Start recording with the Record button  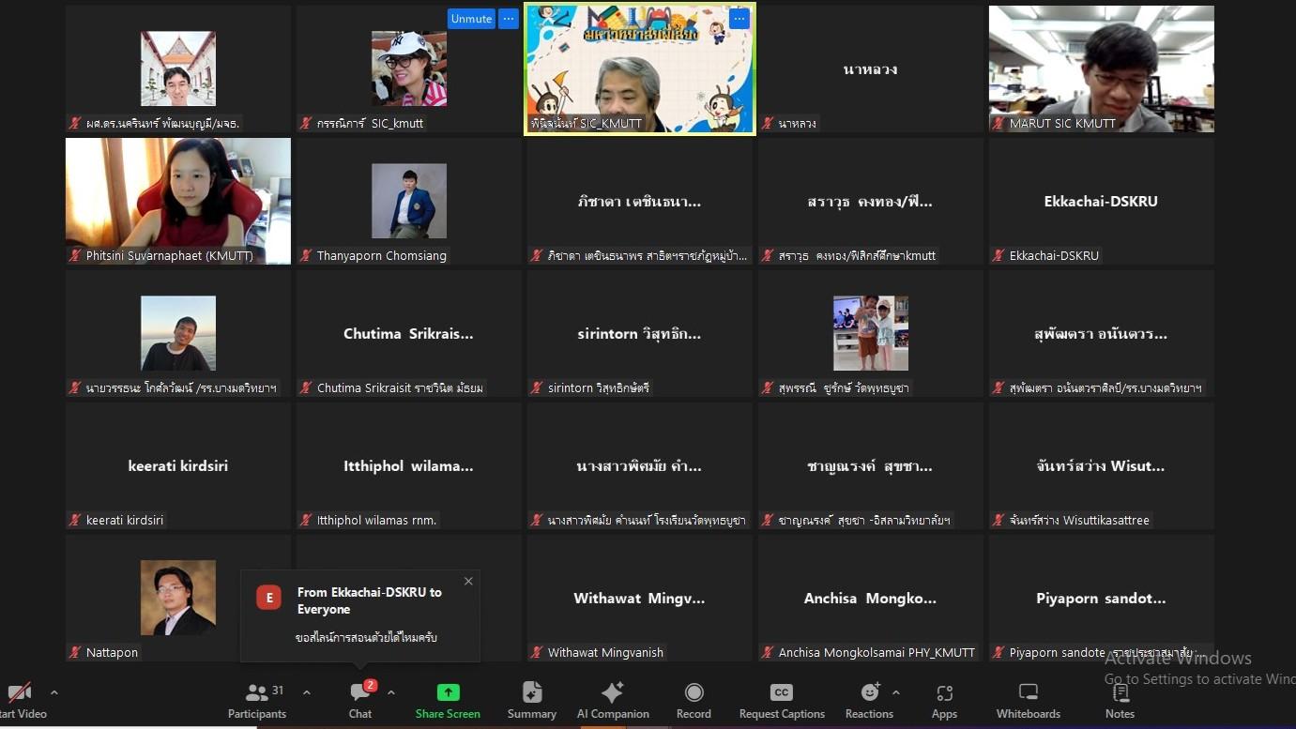pyautogui.click(x=694, y=700)
